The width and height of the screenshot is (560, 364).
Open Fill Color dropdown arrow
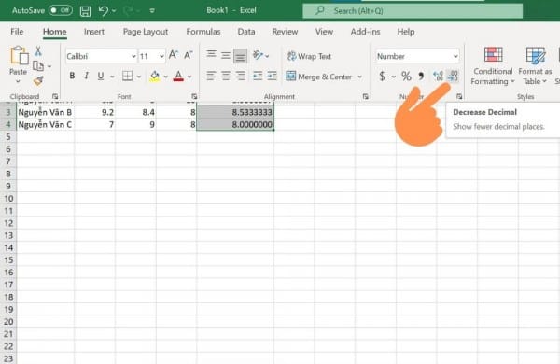pos(166,77)
